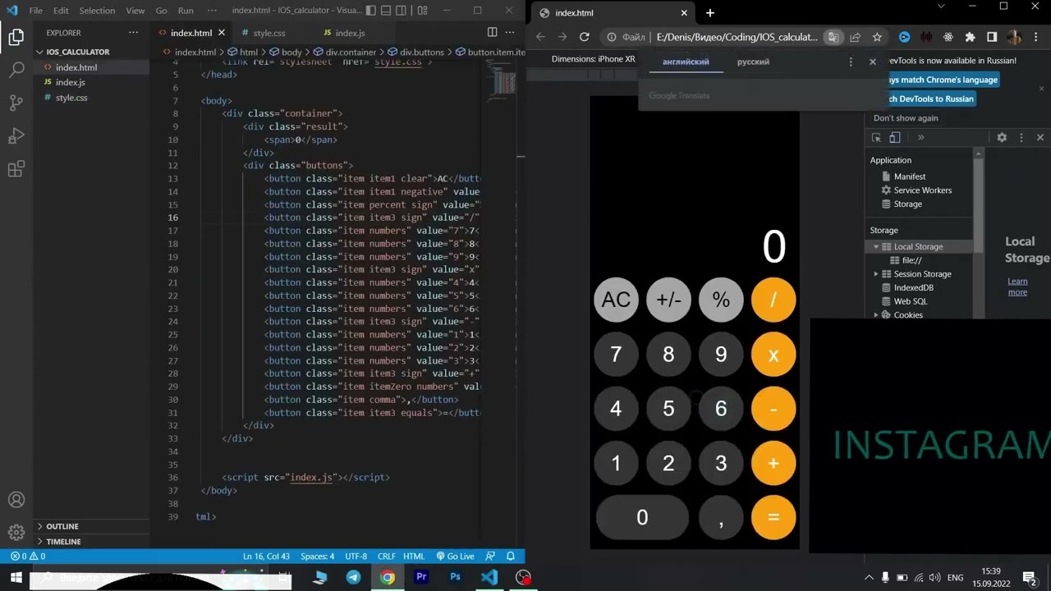Viewport: 1051px width, 591px height.
Task: Expand Session Storage tree item
Action: click(x=876, y=274)
